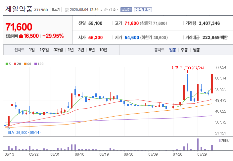Screen dimensions: 233x161
Task: Switch to 일봉 daily candle chart
Action: coord(172,50)
